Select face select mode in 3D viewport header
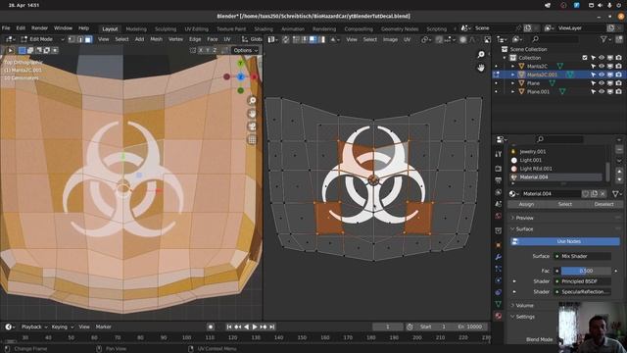Image resolution: width=627 pixels, height=353 pixels. click(88, 39)
